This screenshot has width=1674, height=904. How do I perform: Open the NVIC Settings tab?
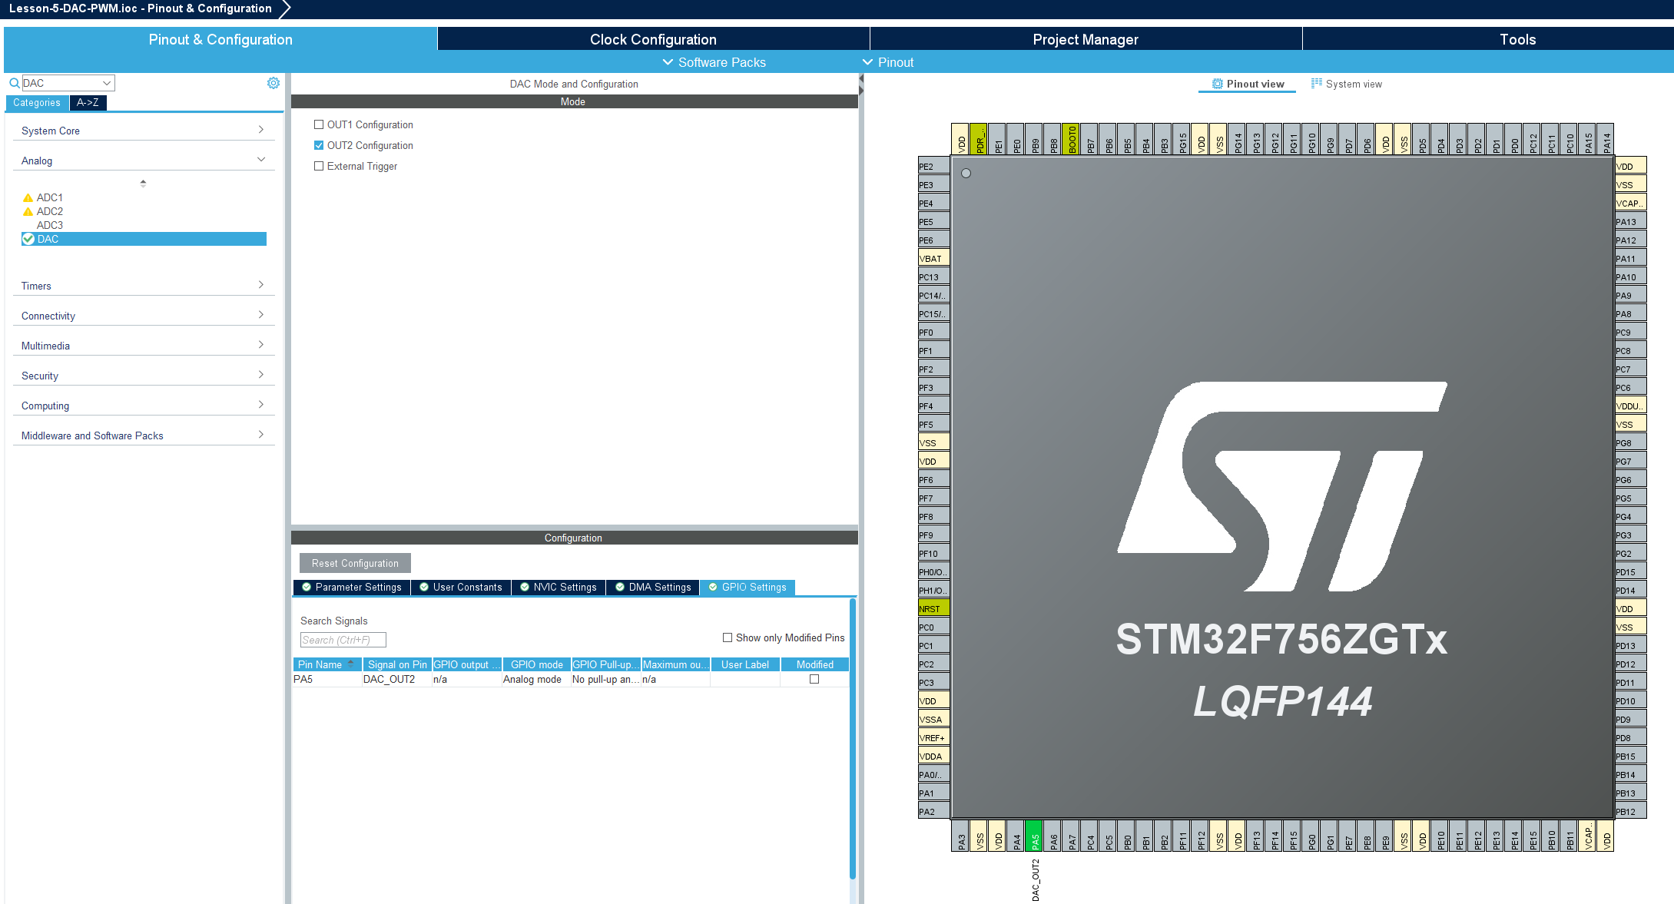[x=559, y=588]
